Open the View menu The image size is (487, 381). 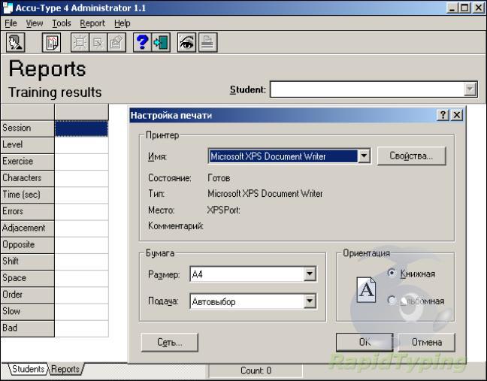point(35,23)
